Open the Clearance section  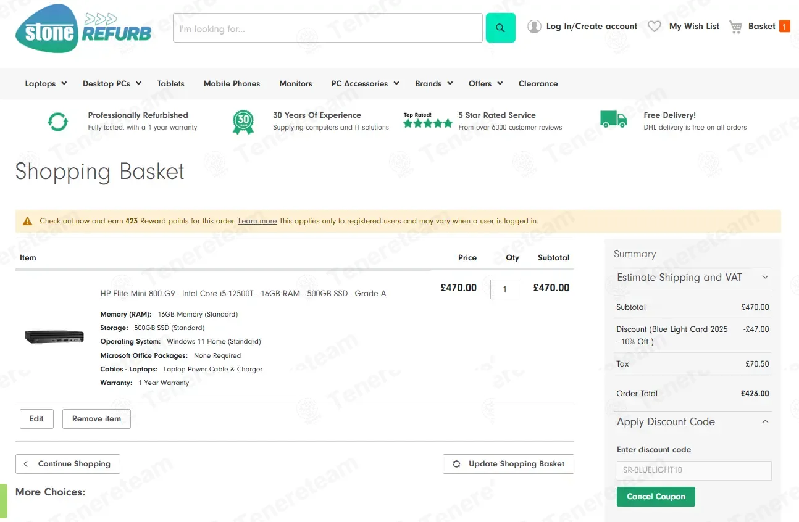[x=538, y=84]
